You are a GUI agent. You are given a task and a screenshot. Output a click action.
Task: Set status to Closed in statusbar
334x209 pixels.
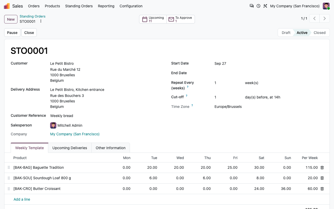point(320,33)
